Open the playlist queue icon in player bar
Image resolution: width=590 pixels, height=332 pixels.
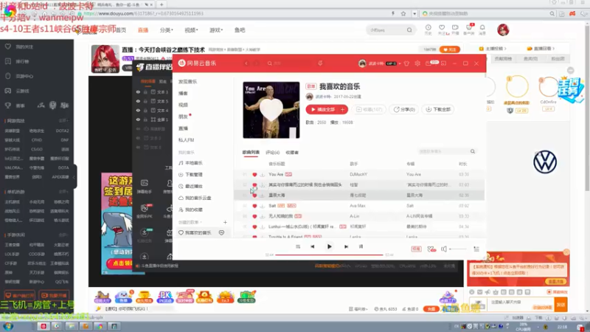click(x=476, y=249)
